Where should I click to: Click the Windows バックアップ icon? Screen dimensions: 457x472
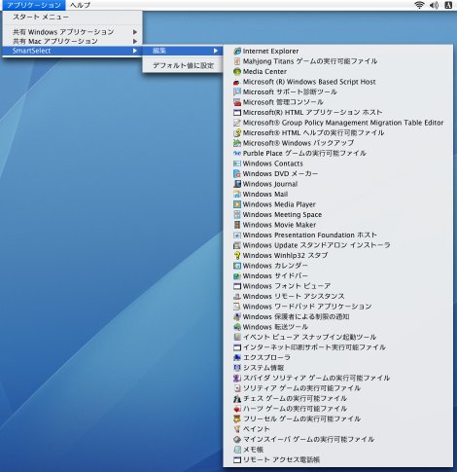[x=237, y=143]
